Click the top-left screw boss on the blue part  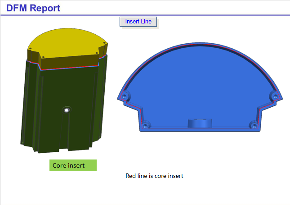point(125,96)
